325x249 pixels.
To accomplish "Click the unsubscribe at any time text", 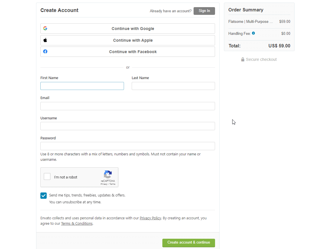I will [75, 202].
